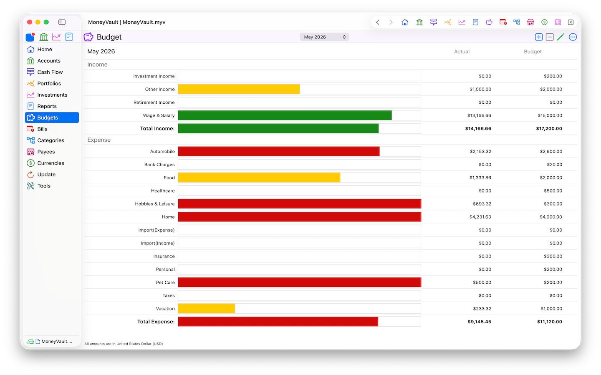The height and width of the screenshot is (375, 601).
Task: Toggle the sidebar with the title bar icon
Action: pyautogui.click(x=62, y=22)
